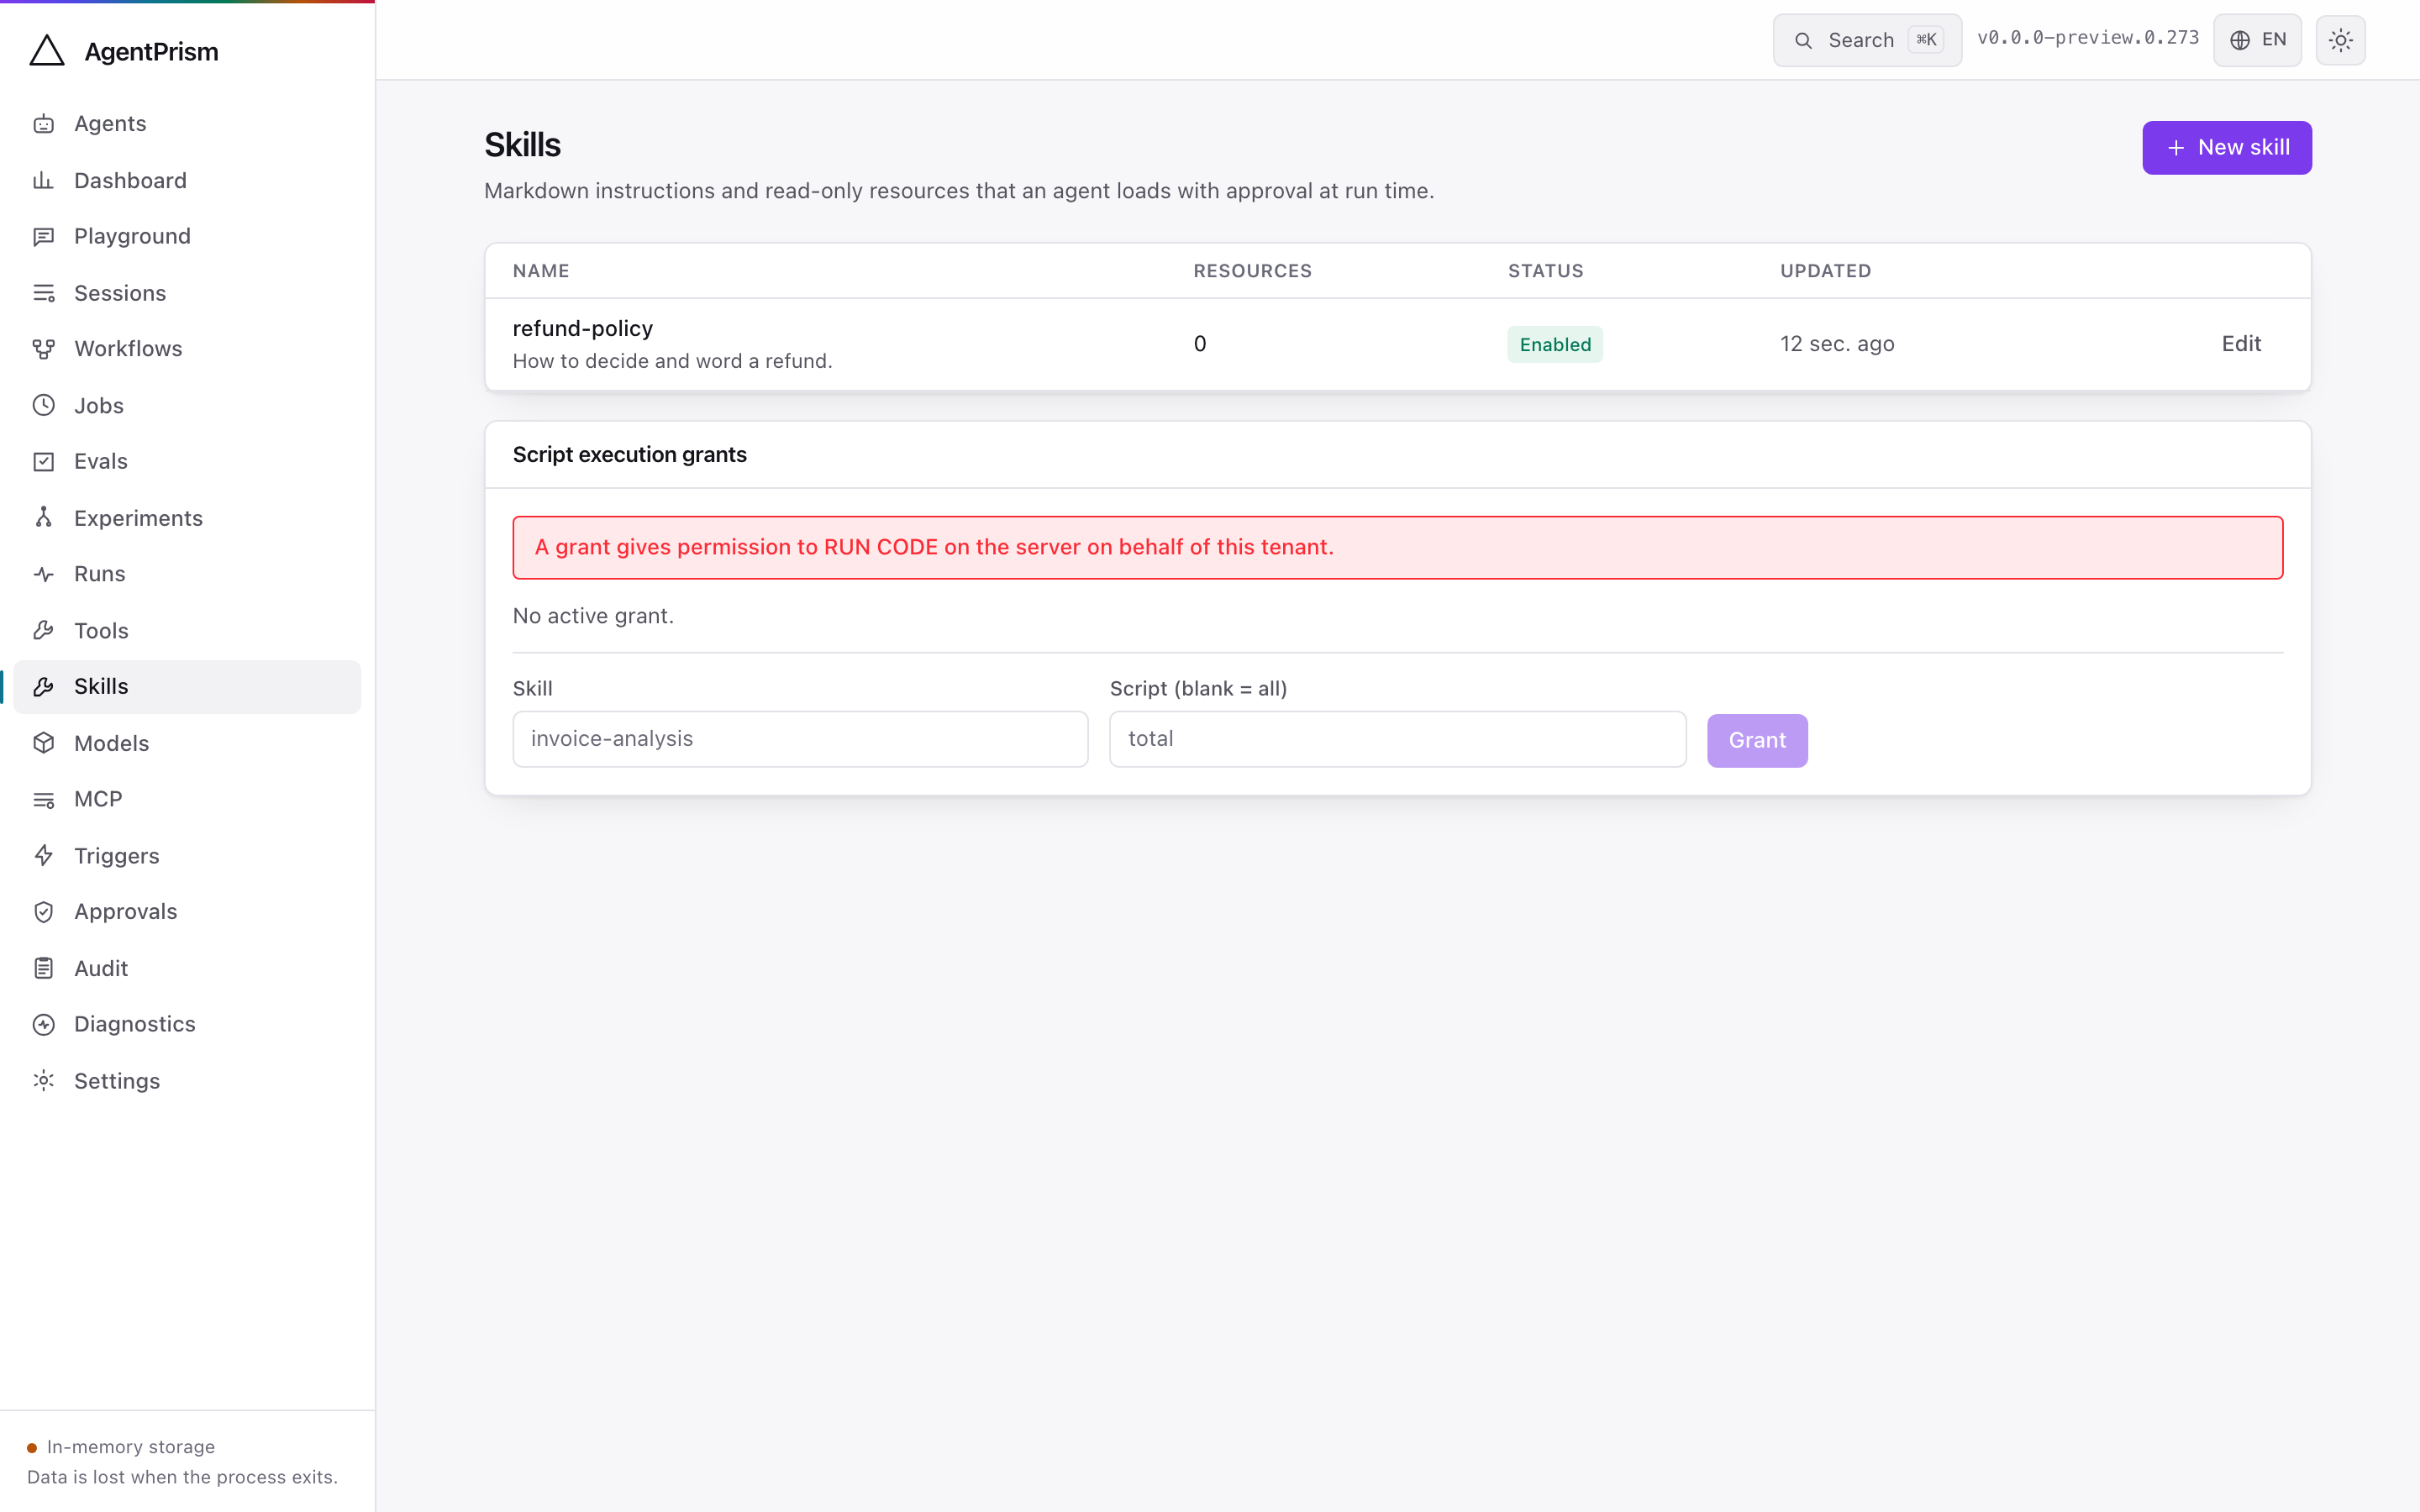Open the EN language selector
Screen dimensions: 2420x1512
tap(2257, 40)
